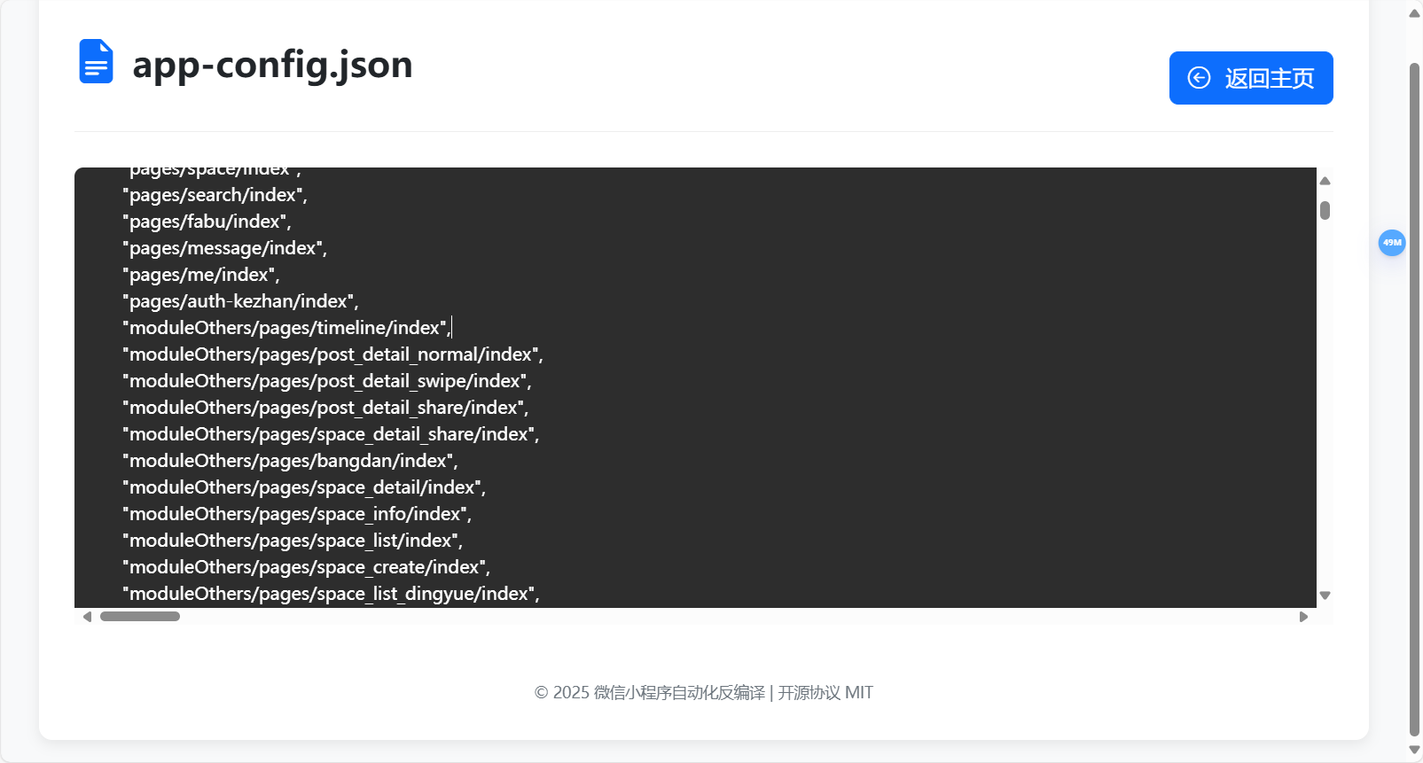Click the app-config.json title text

click(271, 63)
